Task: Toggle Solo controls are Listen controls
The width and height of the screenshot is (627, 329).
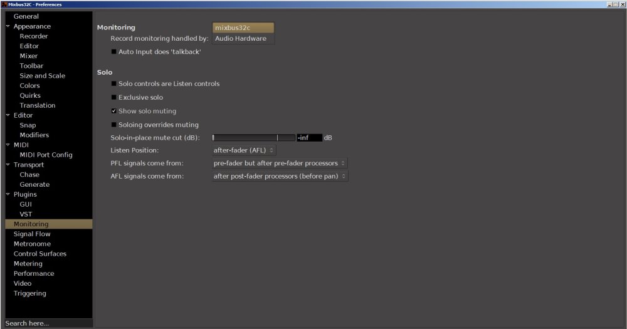Action: click(x=113, y=83)
